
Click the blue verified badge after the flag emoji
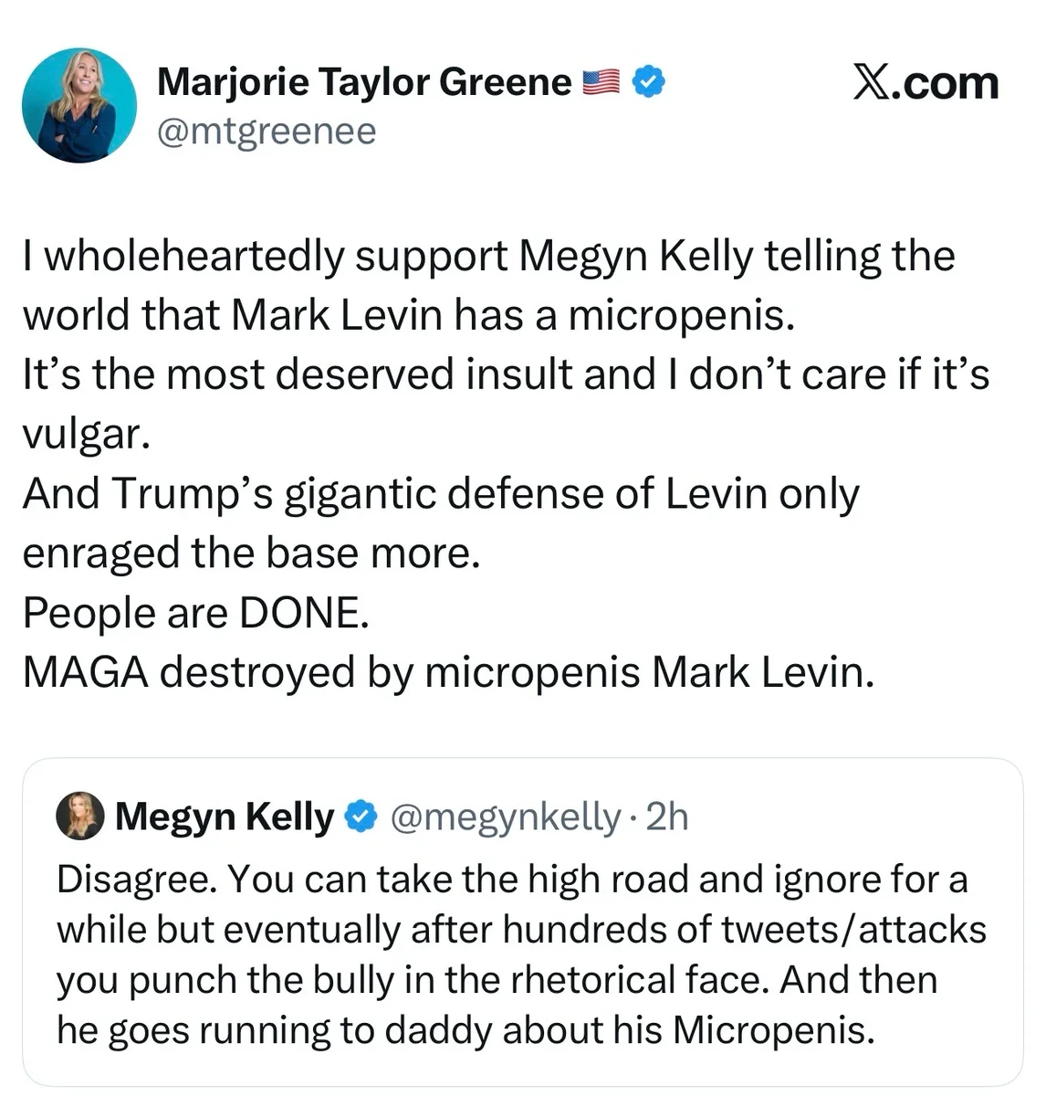click(648, 83)
